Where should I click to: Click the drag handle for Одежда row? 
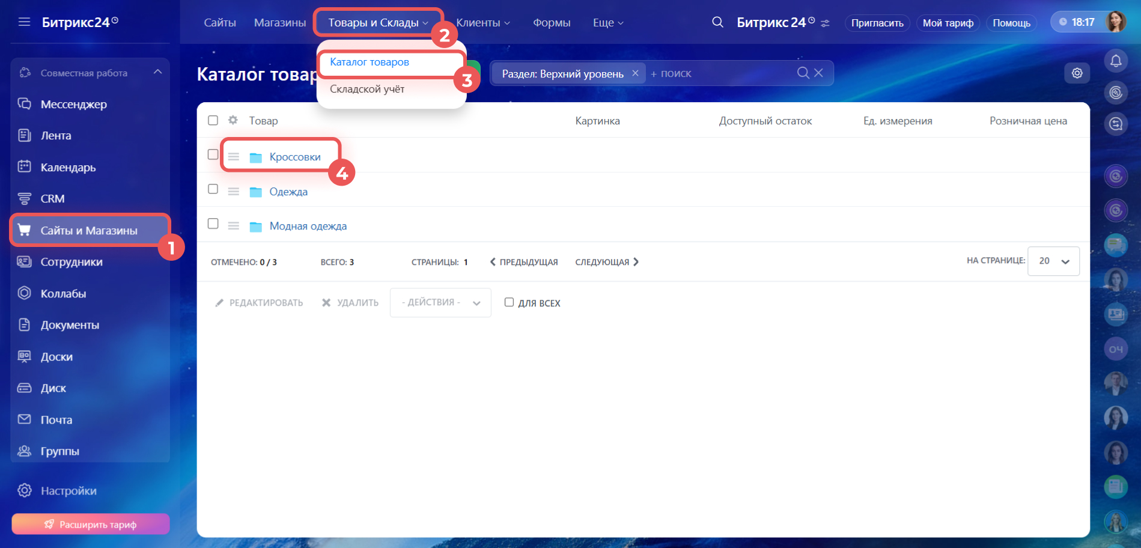point(234,192)
